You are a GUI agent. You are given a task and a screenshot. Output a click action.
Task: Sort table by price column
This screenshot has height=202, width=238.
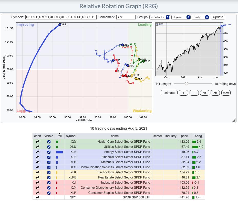tap(184, 136)
